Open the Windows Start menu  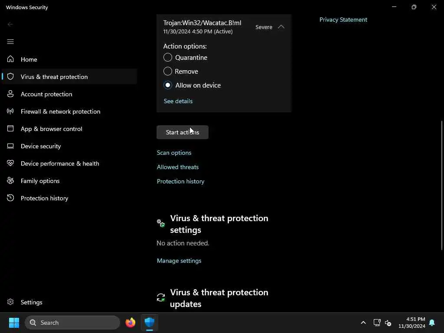(x=14, y=323)
